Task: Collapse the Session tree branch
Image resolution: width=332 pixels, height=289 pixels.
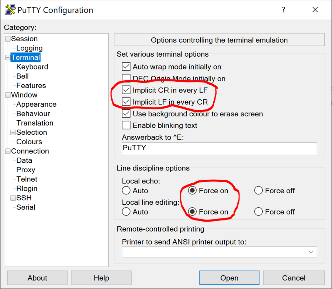Action: (x=8, y=39)
